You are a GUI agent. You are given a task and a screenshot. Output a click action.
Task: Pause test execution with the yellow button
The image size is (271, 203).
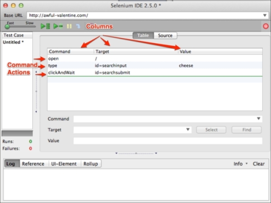tap(69, 26)
